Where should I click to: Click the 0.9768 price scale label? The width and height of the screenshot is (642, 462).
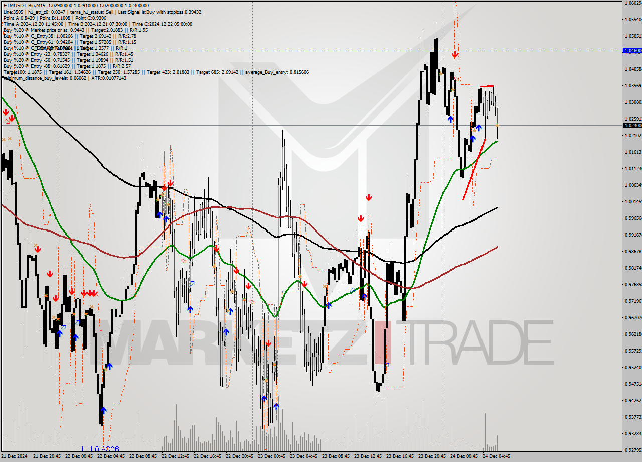pyautogui.click(x=633, y=284)
